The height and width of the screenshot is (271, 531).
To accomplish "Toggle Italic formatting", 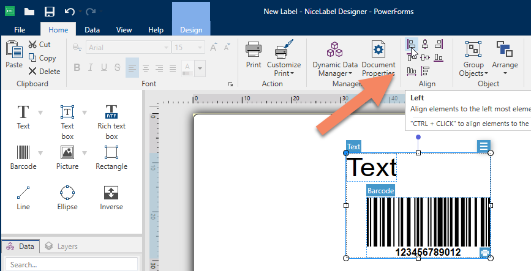I will [x=91, y=67].
